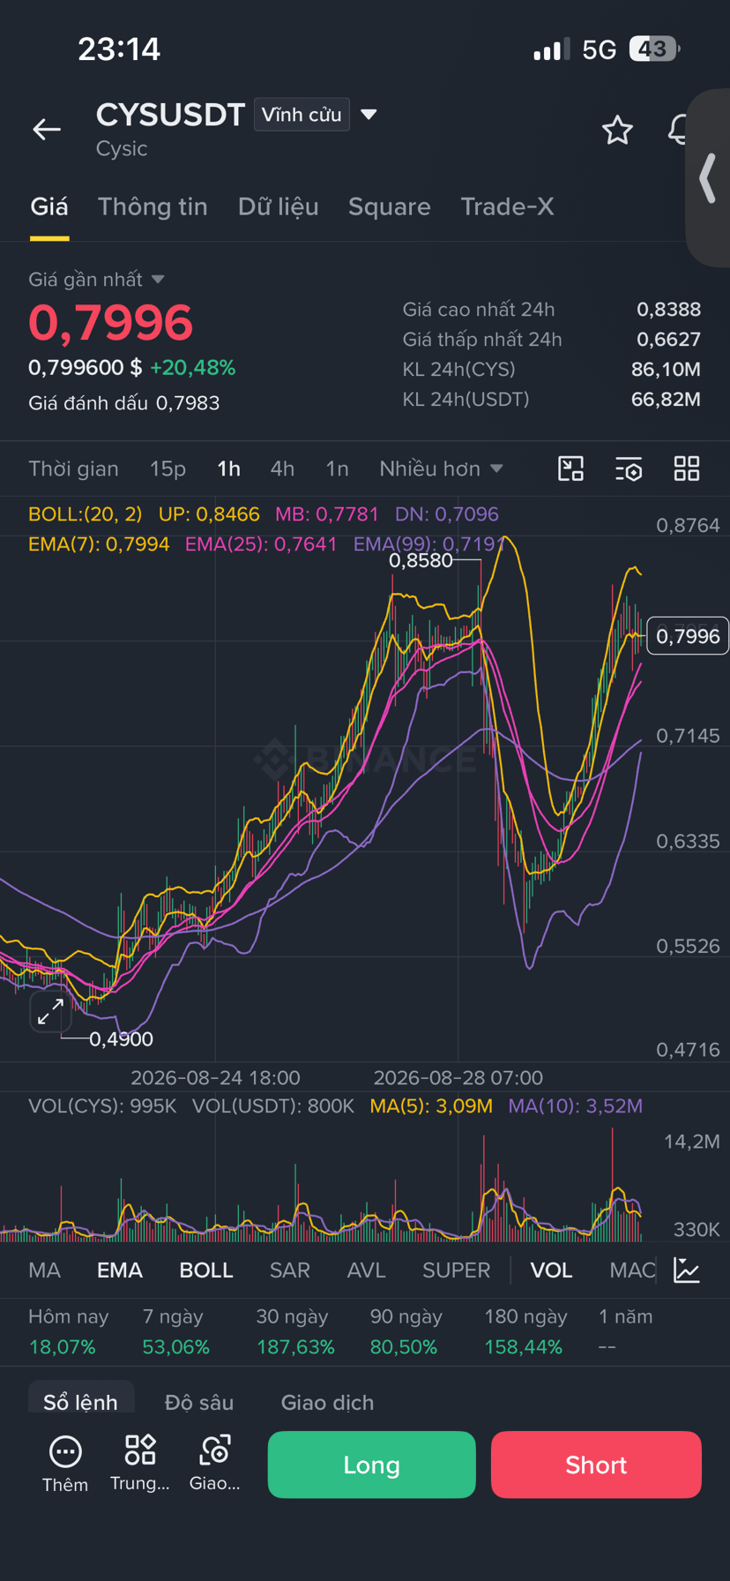Open Dữ liệu tab
Viewport: 730px width, 1581px height.
[278, 206]
